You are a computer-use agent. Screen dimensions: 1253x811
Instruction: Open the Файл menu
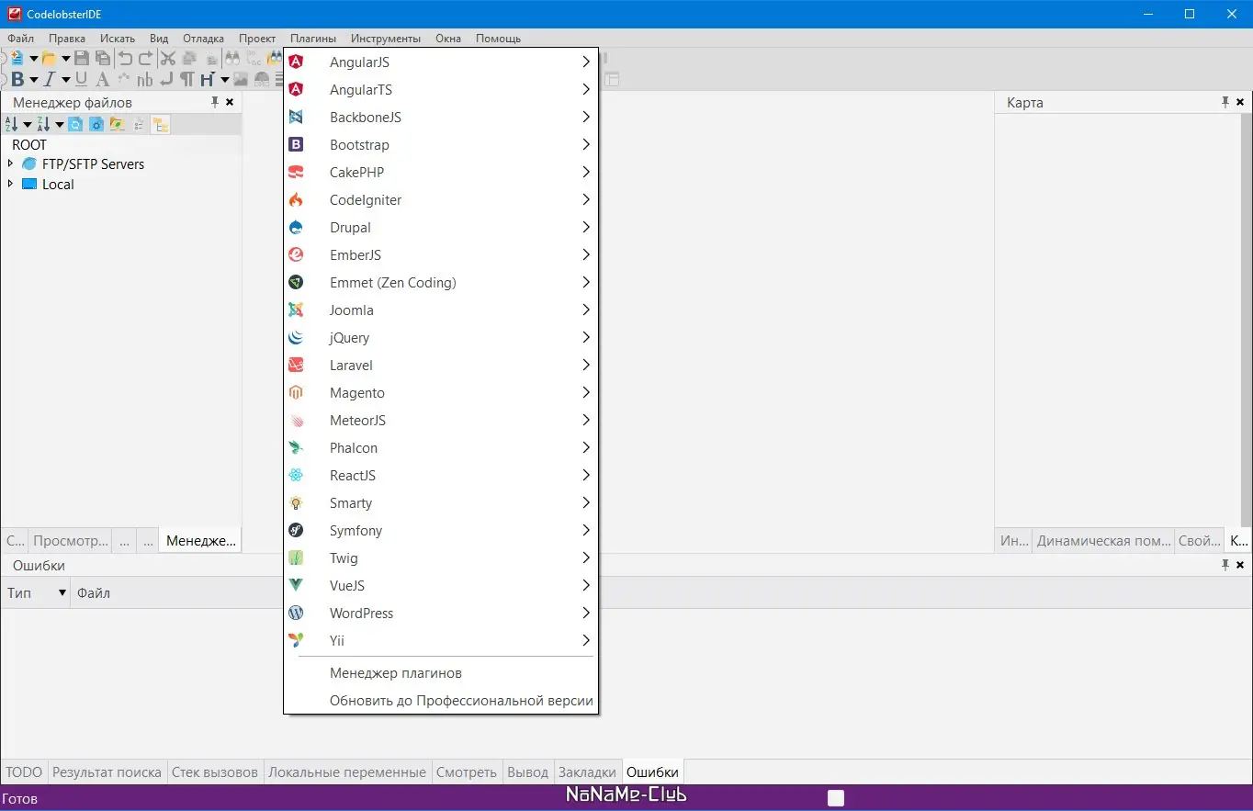pos(20,39)
